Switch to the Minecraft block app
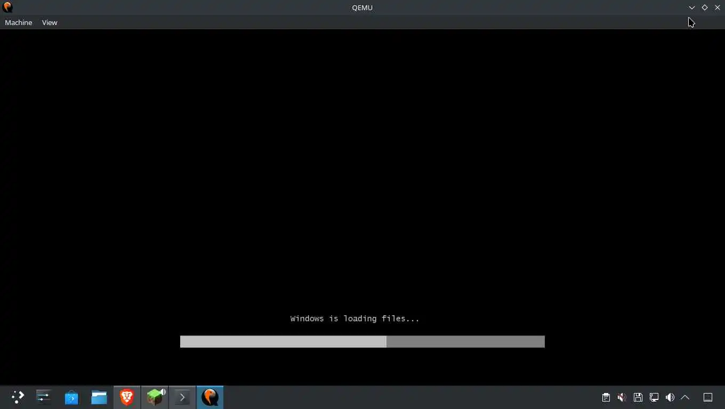The image size is (725, 409). [155, 397]
